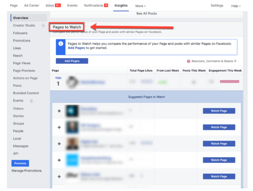Viewport: 253px width, 191px height.
Task: Click the Events sidebar external link icon
Action: pyautogui.click(x=31, y=101)
